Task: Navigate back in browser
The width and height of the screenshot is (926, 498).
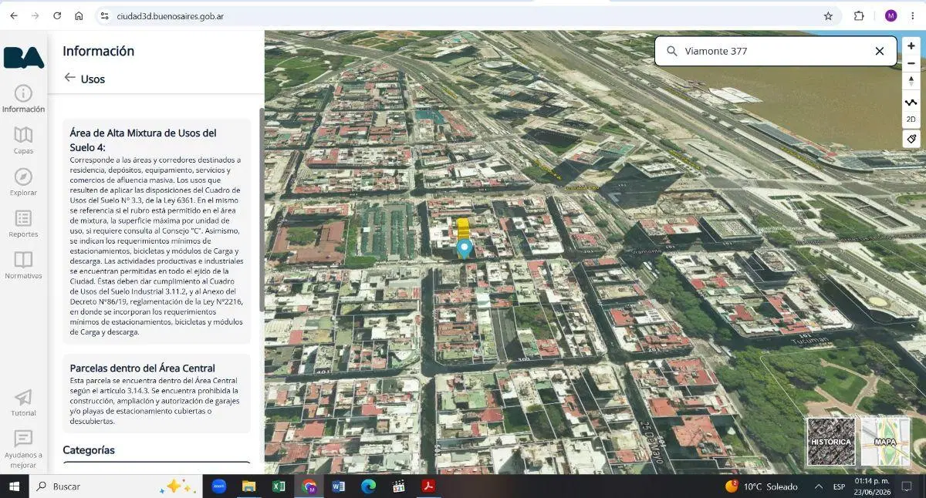Action: 14,15
